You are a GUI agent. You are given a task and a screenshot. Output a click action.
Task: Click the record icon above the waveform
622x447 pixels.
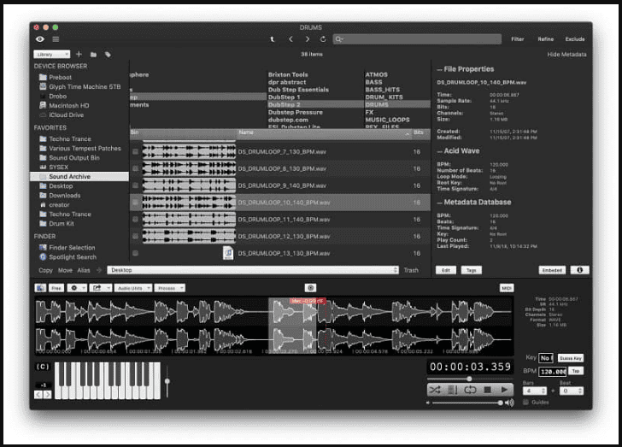311,288
